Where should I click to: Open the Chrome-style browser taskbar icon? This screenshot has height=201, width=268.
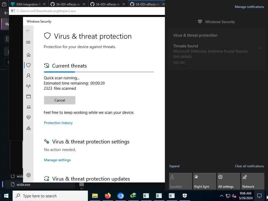120,196
